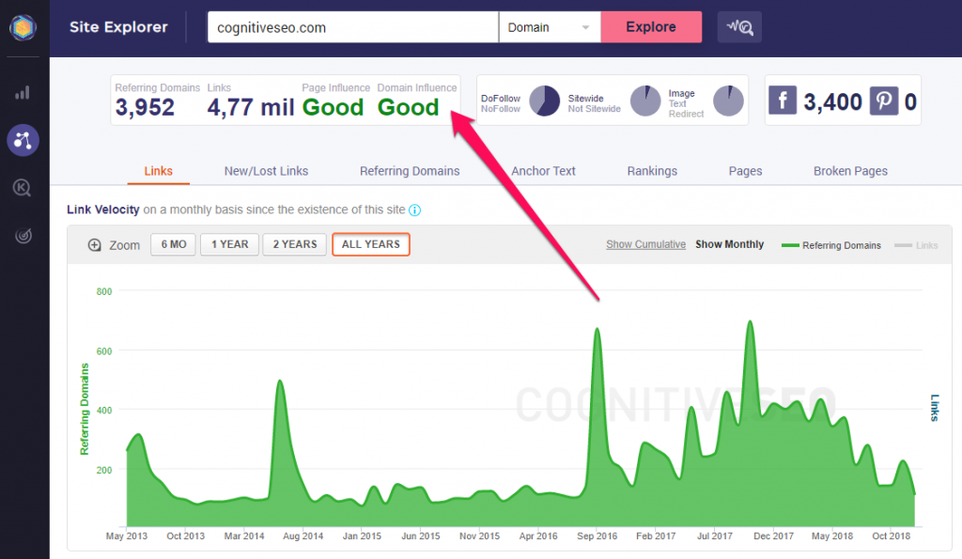Select the Site Explorer link-graph sidebar icon
This screenshot has height=559, width=962.
[23, 141]
